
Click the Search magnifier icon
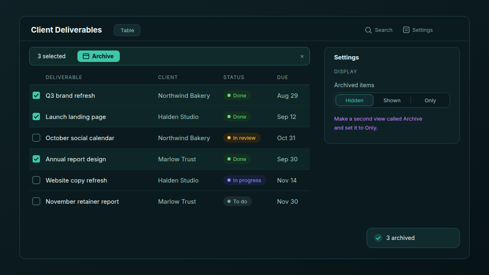pos(368,30)
